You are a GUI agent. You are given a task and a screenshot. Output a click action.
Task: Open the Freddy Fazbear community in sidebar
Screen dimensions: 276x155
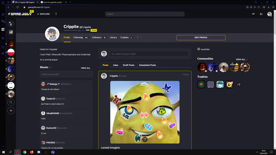pyautogui.click(x=11, y=44)
